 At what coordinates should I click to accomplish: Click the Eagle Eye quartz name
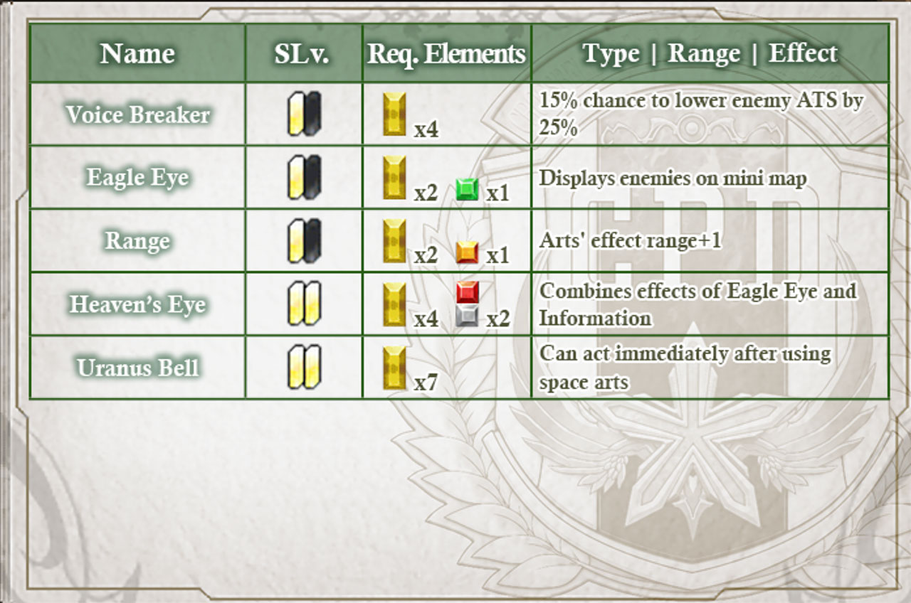(138, 177)
